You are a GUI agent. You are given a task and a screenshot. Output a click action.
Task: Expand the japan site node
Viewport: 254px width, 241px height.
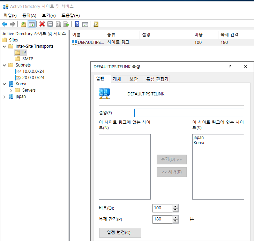(x=5, y=97)
